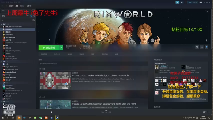Click the green 开始游戏 play button
The height and width of the screenshot is (120, 213).
pyautogui.click(x=49, y=48)
